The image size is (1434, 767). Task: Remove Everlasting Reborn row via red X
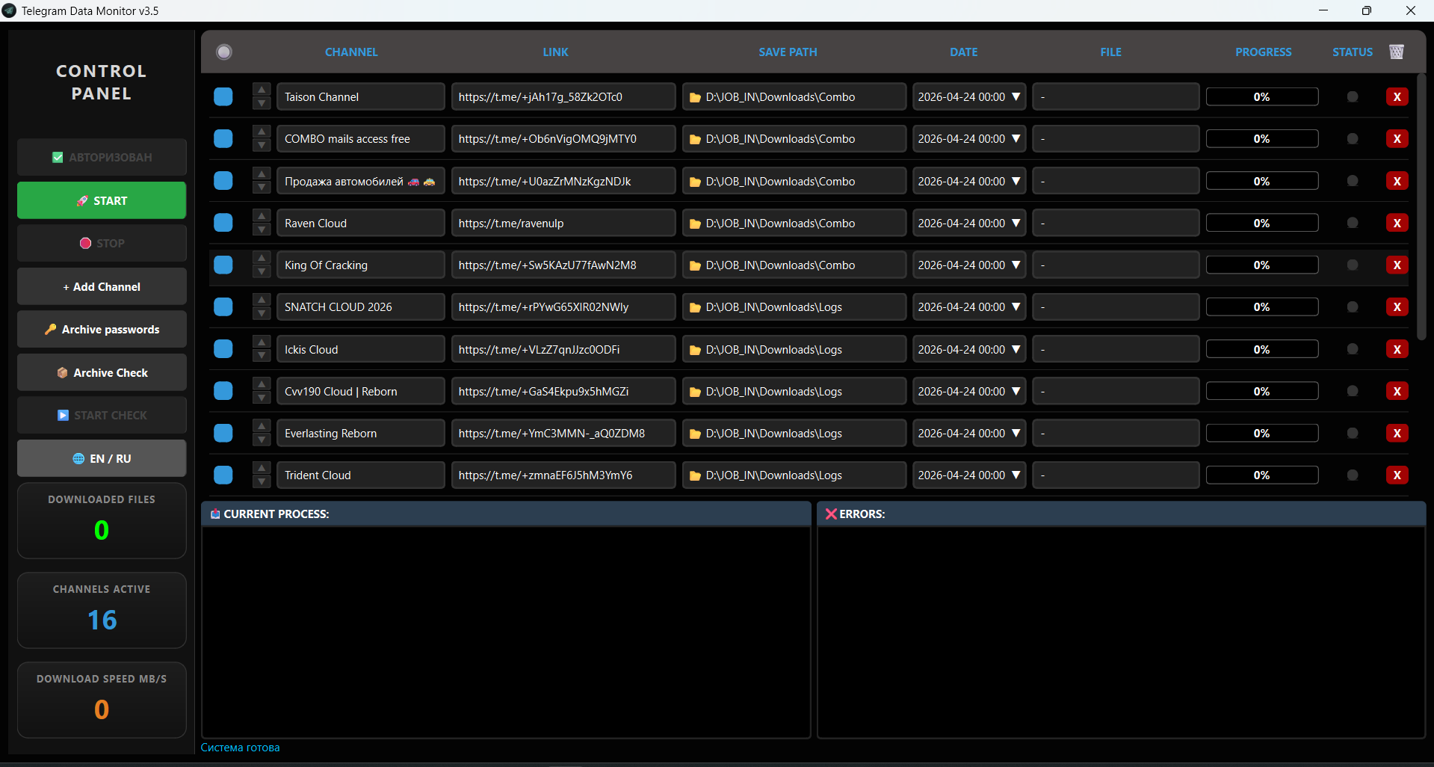tap(1397, 433)
